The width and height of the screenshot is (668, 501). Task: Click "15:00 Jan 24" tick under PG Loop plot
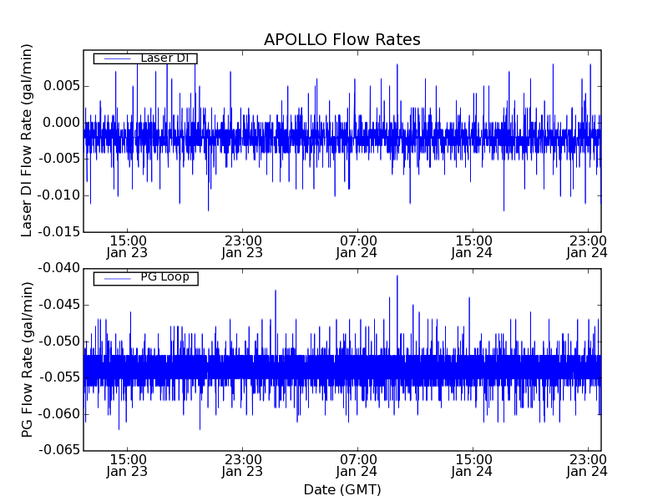[x=473, y=466]
